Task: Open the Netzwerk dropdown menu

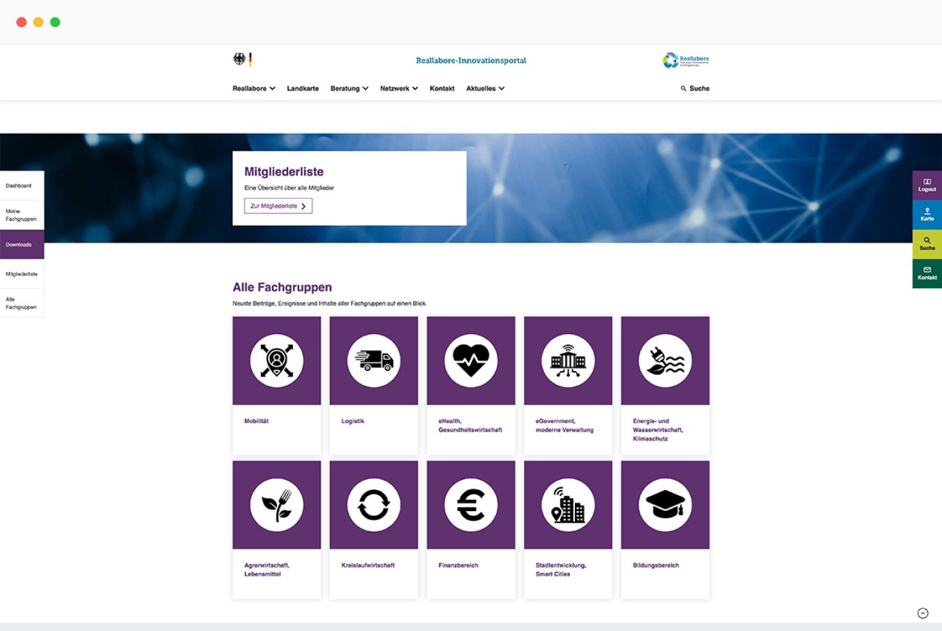Action: pyautogui.click(x=398, y=89)
